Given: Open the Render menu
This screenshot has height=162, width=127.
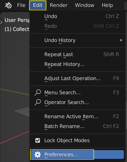Looking at the screenshot, I should [58, 5].
